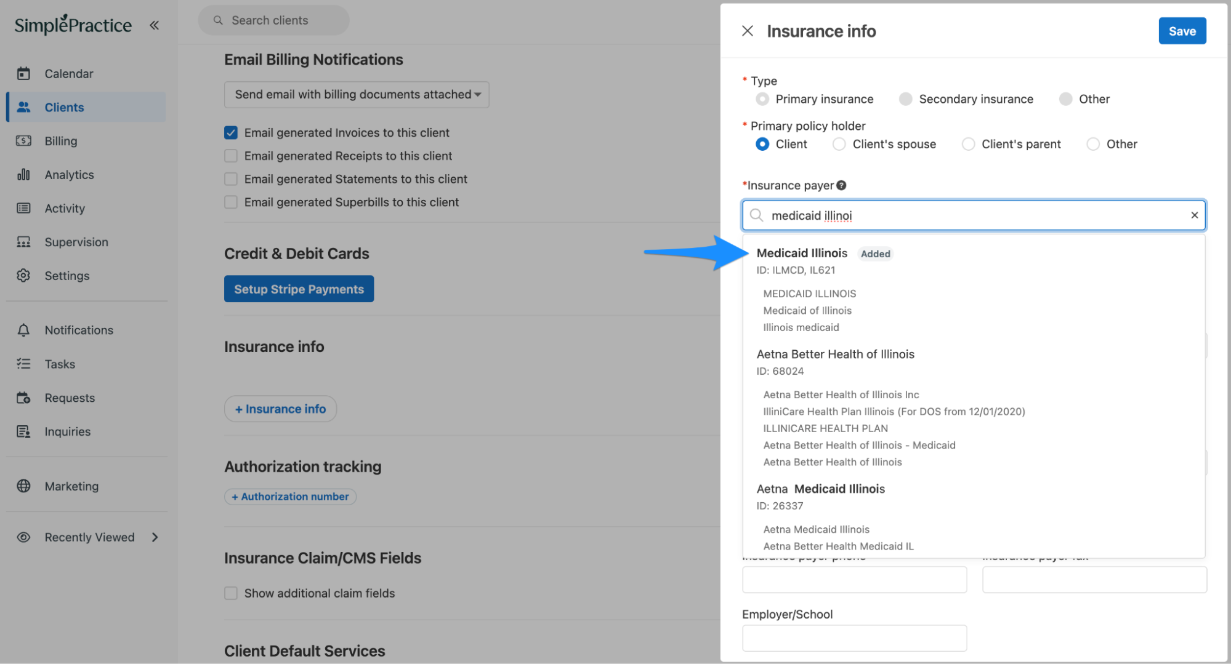The width and height of the screenshot is (1231, 664).
Task: Enable Show additional claim fields
Action: 231,593
